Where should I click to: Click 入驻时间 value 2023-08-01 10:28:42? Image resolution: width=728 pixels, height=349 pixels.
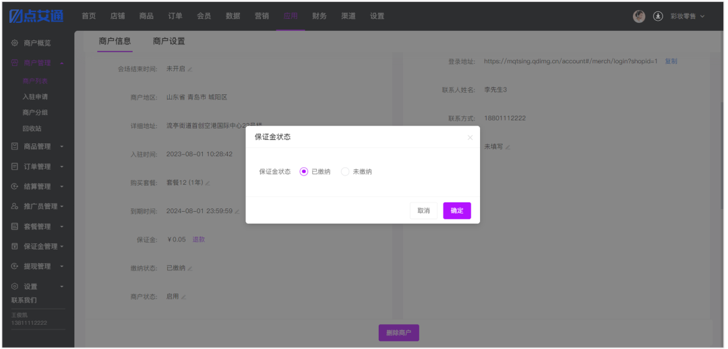point(200,154)
